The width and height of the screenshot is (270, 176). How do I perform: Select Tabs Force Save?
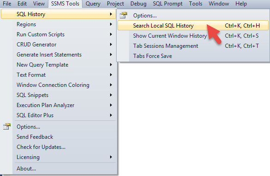point(193,56)
